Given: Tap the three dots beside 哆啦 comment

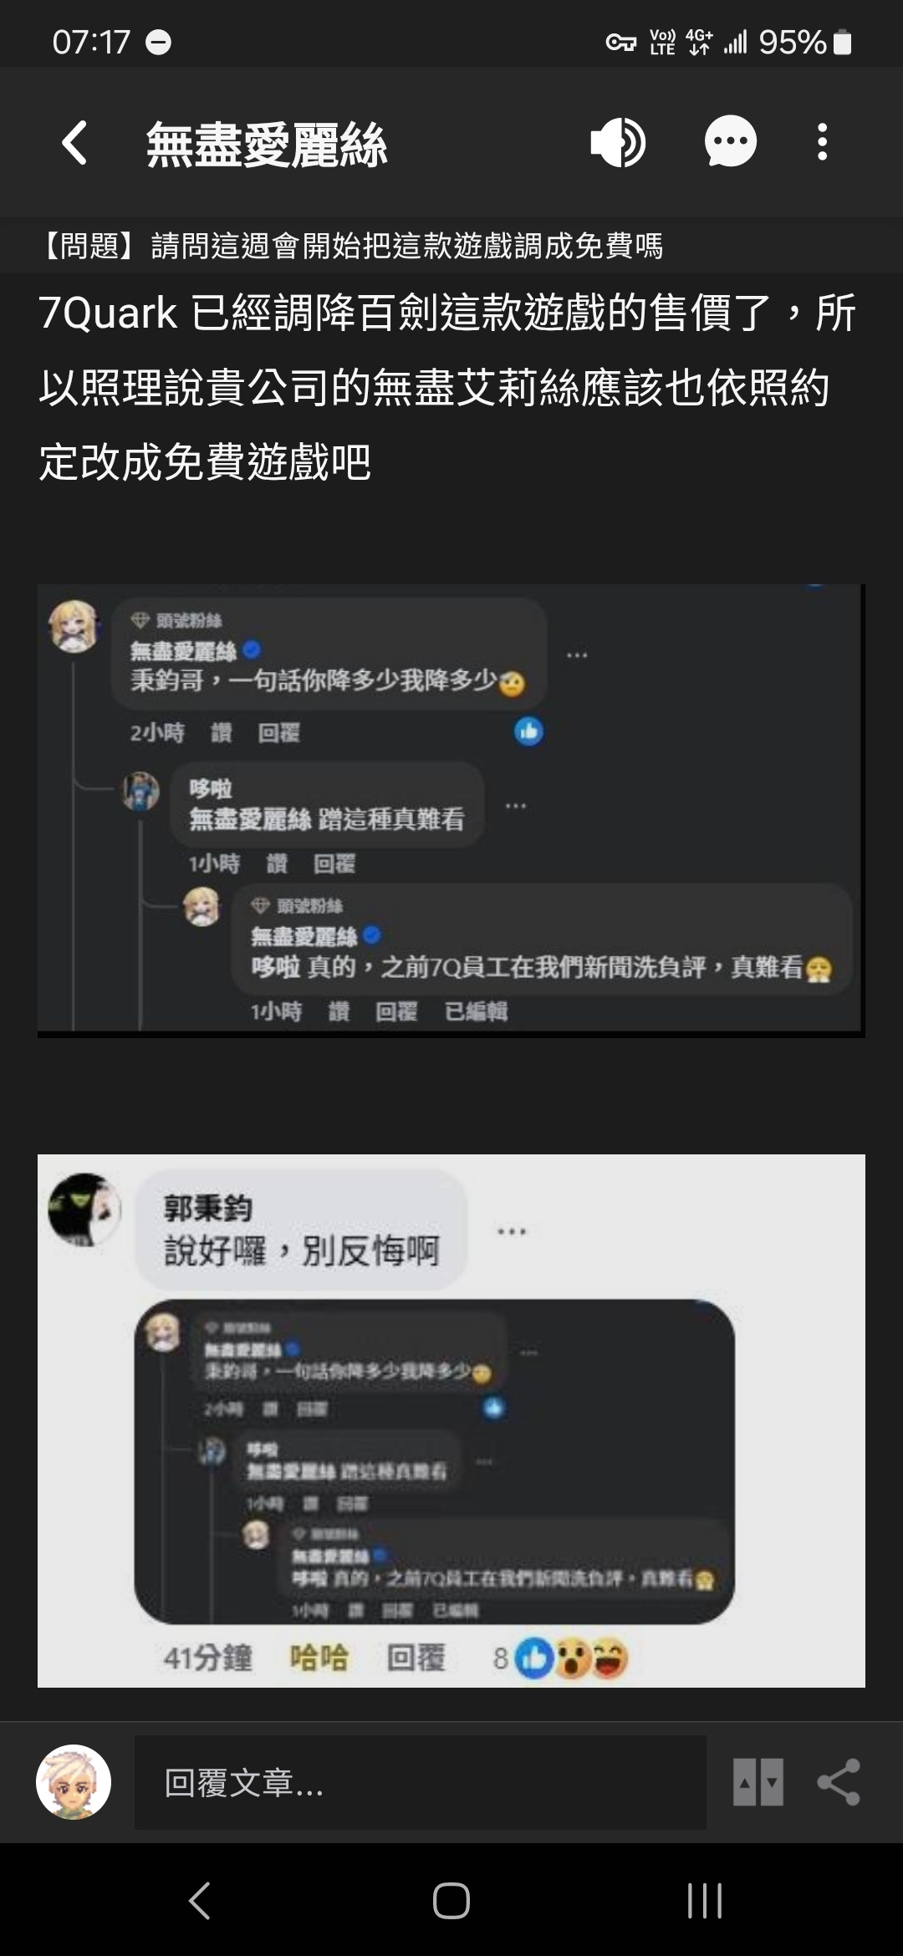Looking at the screenshot, I should (516, 806).
